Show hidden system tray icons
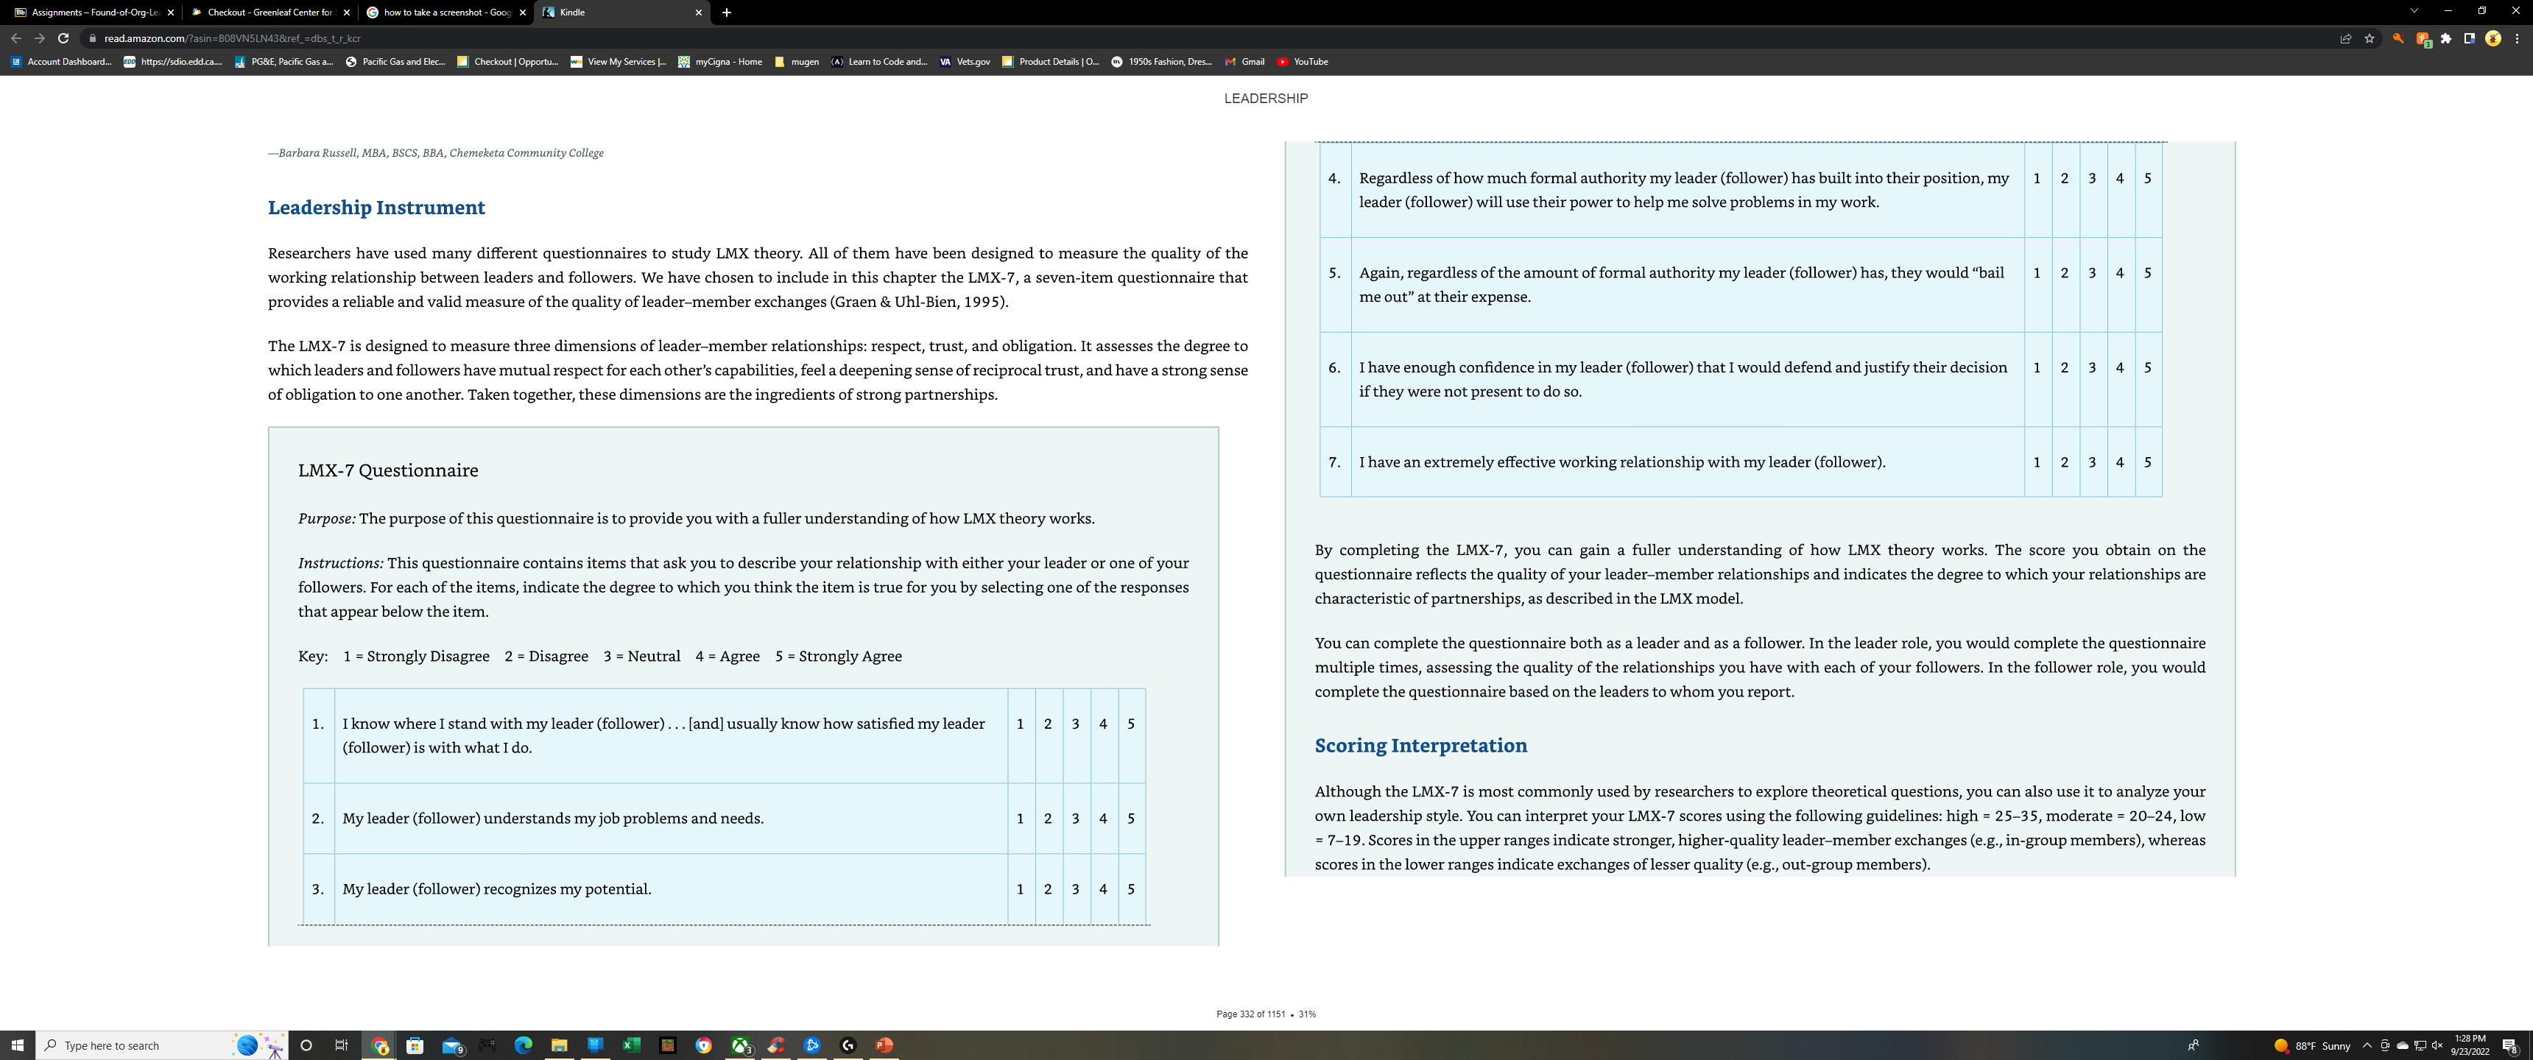Image resolution: width=2533 pixels, height=1060 pixels. 2367,1045
